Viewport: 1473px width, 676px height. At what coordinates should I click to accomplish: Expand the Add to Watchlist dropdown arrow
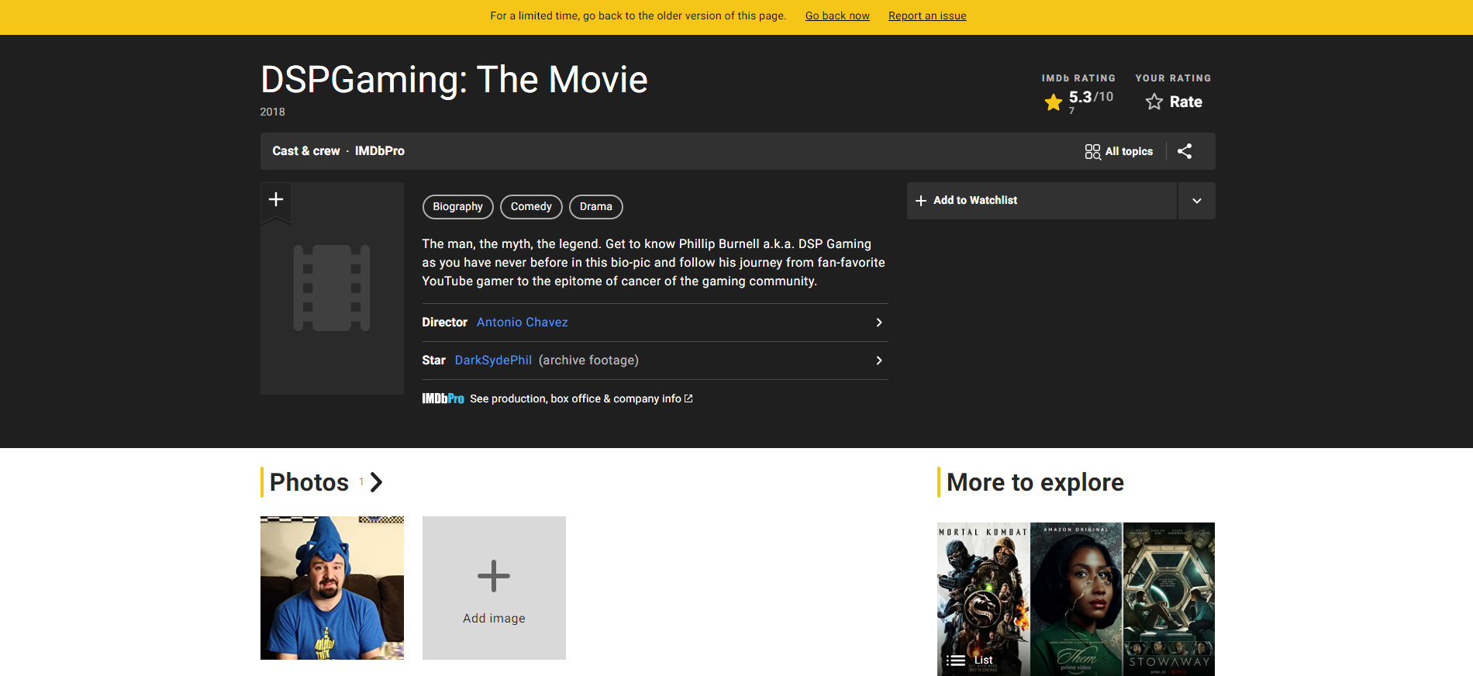pyautogui.click(x=1197, y=201)
